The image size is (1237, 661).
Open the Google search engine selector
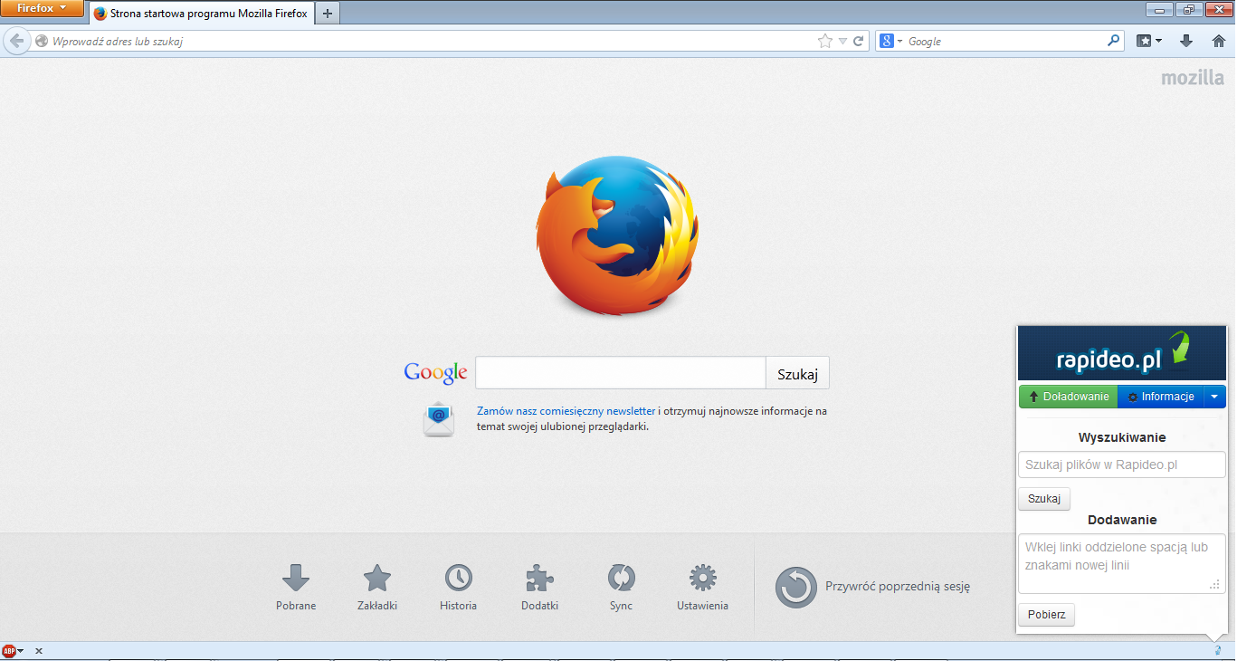point(891,41)
